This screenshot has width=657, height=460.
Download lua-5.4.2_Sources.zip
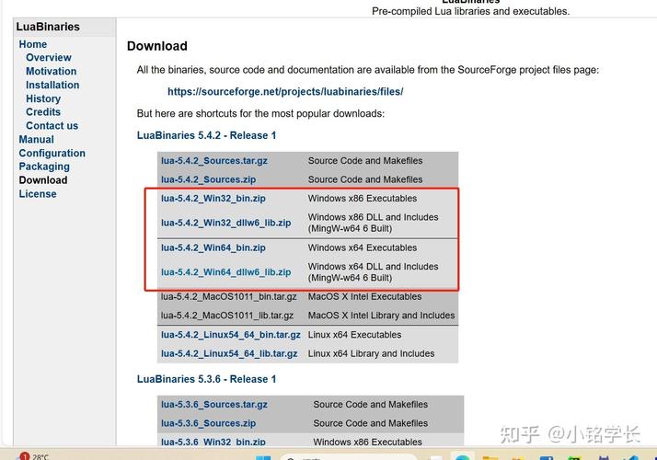tap(208, 179)
